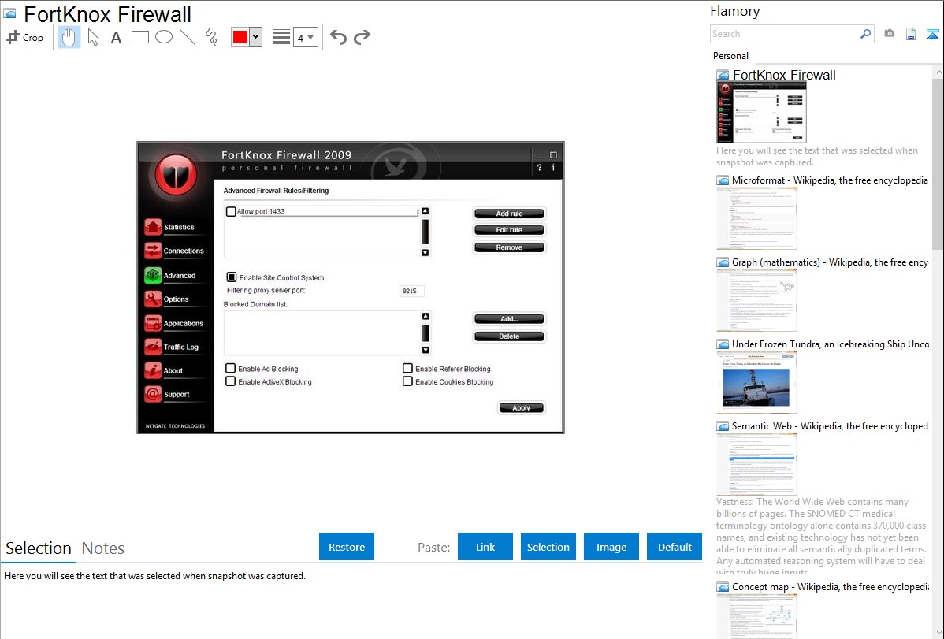The image size is (944, 639).
Task: Paste as Link
Action: (485, 547)
